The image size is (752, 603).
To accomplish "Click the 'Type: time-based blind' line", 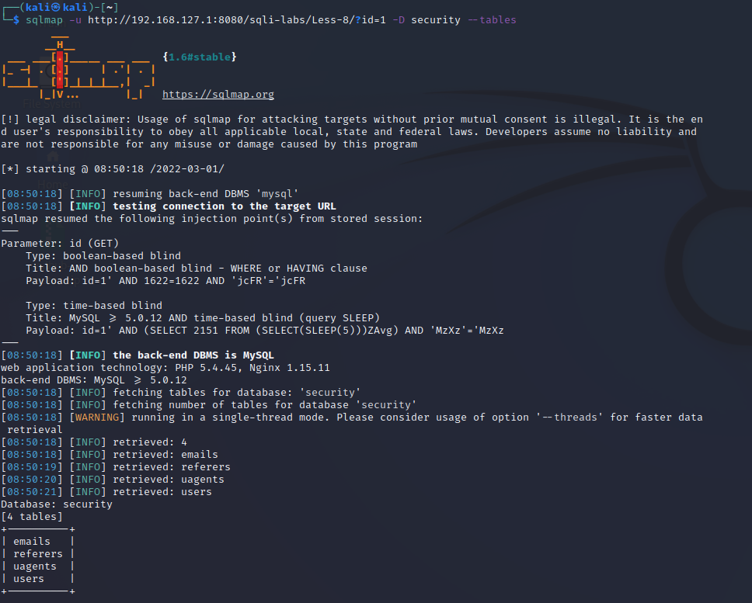I will (x=94, y=305).
